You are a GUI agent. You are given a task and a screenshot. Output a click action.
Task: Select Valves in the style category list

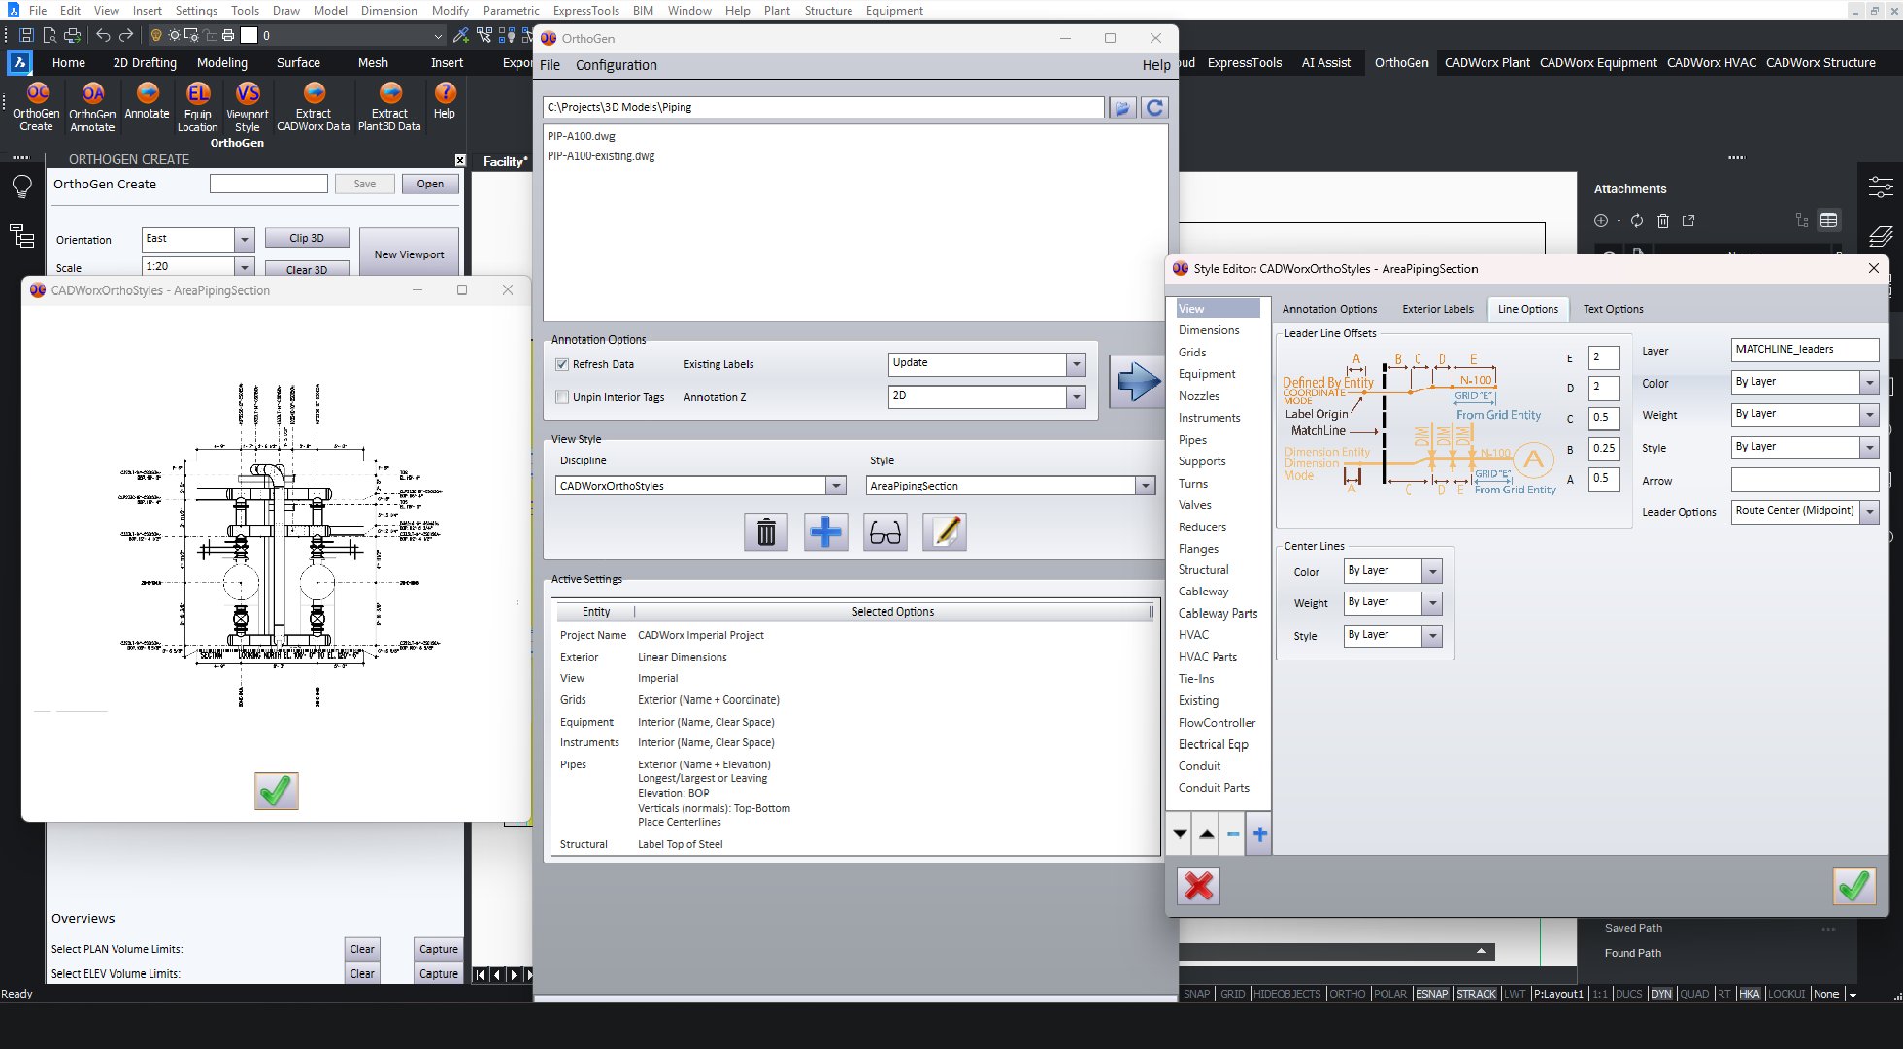pyautogui.click(x=1194, y=505)
